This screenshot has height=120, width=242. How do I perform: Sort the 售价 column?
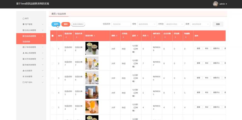tap(148, 36)
